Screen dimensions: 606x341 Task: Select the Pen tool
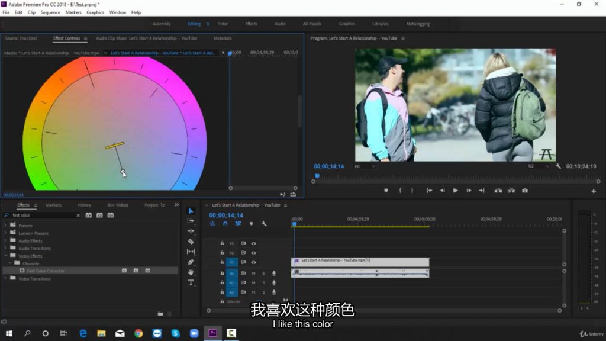point(191,262)
